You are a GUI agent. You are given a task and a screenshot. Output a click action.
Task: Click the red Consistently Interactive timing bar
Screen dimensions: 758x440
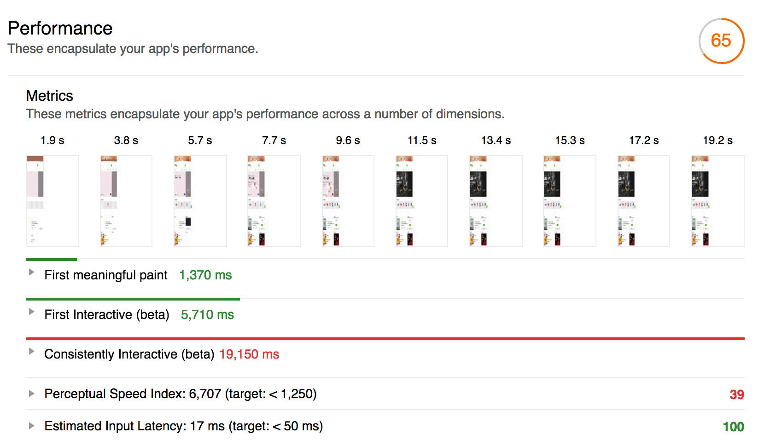click(x=385, y=339)
